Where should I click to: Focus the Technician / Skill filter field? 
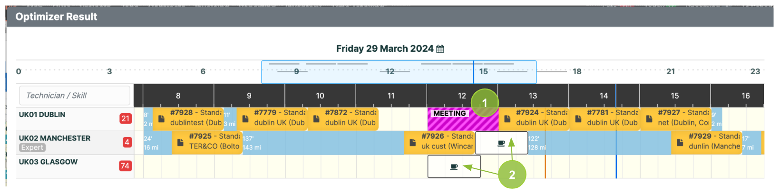[75, 96]
